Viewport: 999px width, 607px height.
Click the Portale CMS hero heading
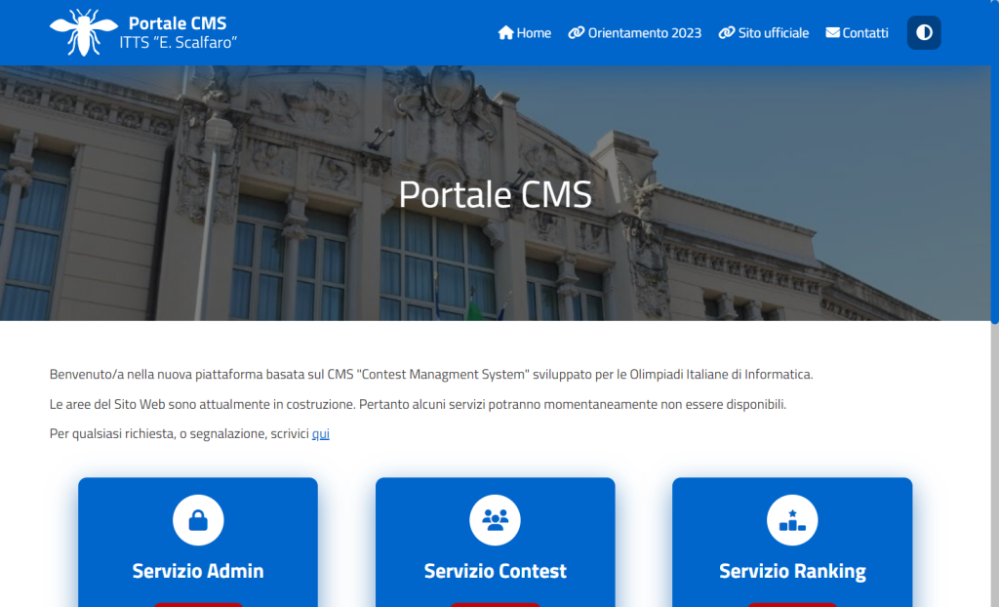pos(495,194)
